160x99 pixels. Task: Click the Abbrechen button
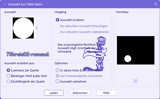point(80,93)
